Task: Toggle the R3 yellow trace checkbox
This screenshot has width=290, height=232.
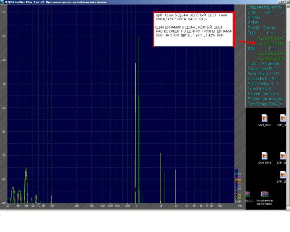Action: 236,180
